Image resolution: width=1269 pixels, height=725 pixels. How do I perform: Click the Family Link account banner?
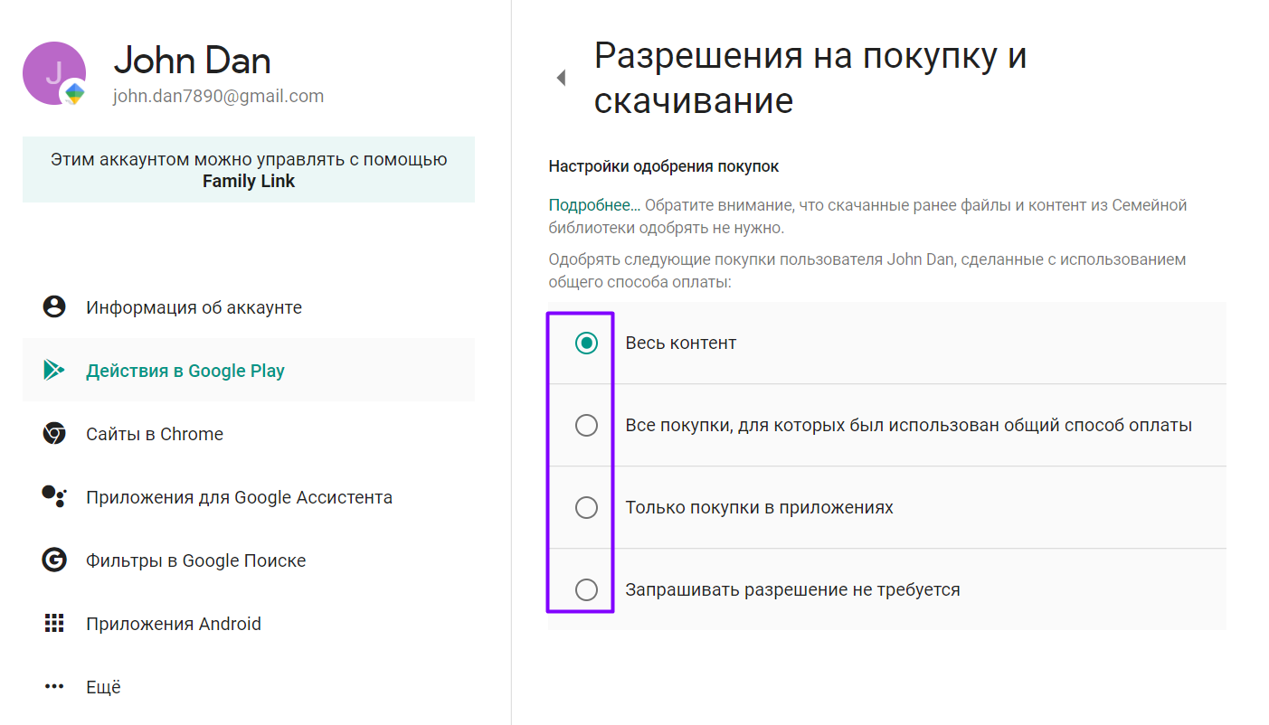pyautogui.click(x=249, y=170)
